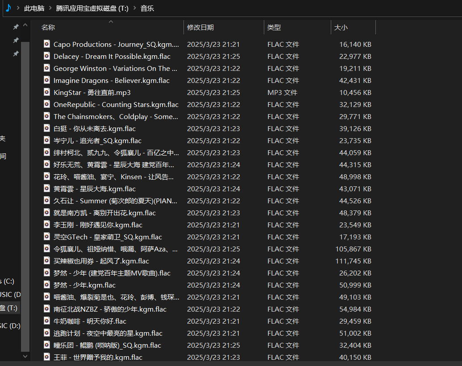
Task: Select icon of 久石让 - Summer file
Action: [46, 201]
